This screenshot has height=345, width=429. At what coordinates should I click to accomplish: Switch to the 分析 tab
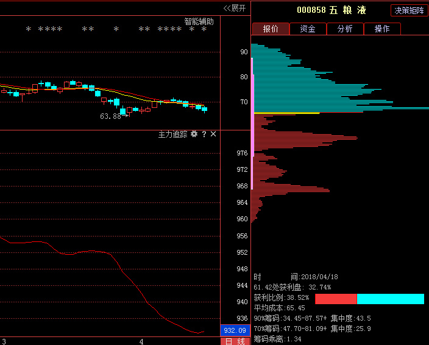click(345, 29)
